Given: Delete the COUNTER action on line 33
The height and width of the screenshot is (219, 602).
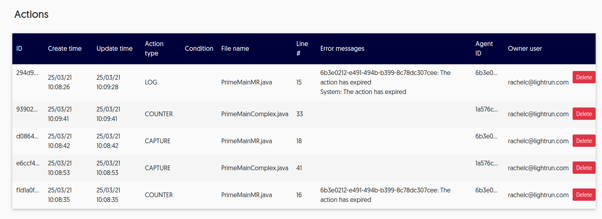Looking at the screenshot, I should tap(584, 114).
